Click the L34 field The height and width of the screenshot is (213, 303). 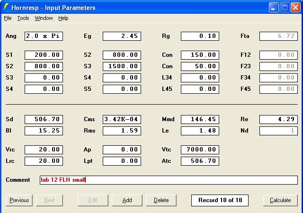tap(200, 78)
